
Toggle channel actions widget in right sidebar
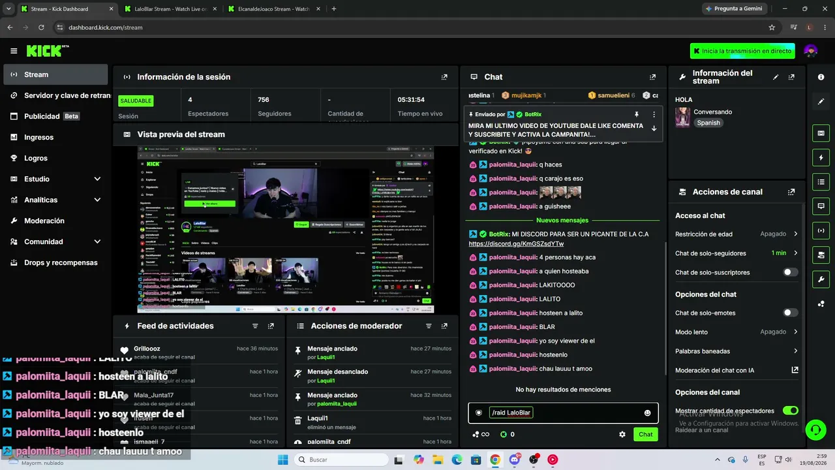pyautogui.click(x=821, y=255)
